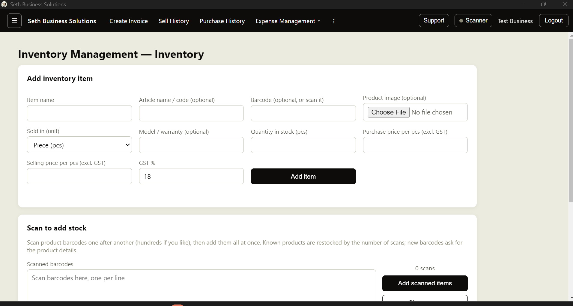Click the '0 scans' counter text
573x306 pixels.
425,268
